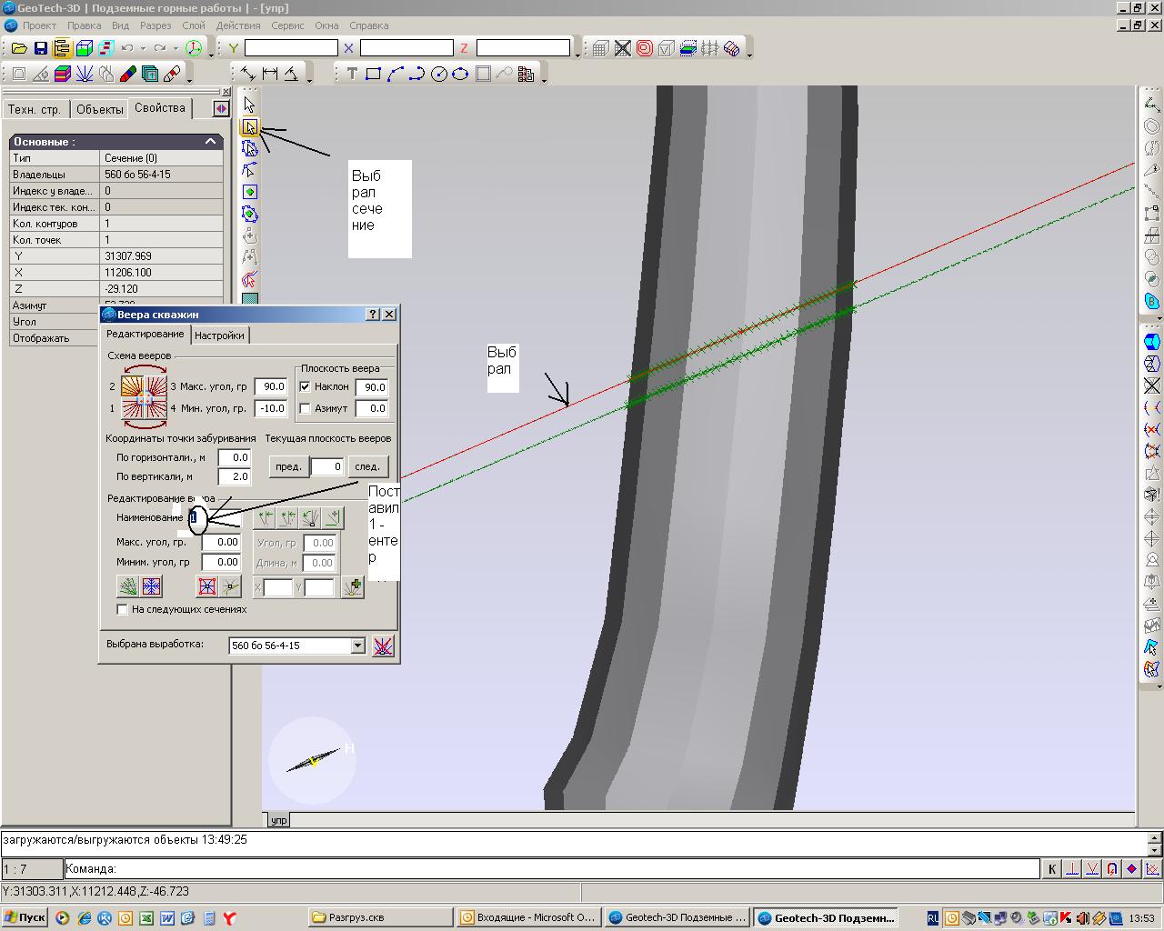1164x931 pixels.
Task: Open the Выбрана выработка dropdown
Action: (357, 646)
